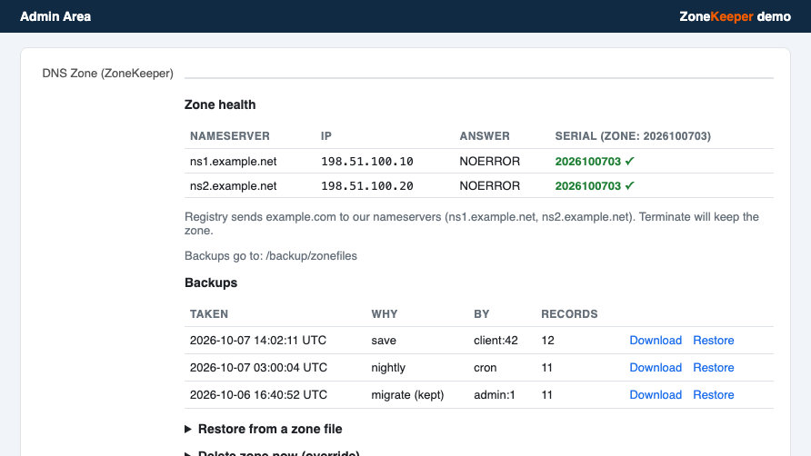This screenshot has width=811, height=456.
Task: Click the IP address 198.51.100.10
Action: [367, 162]
